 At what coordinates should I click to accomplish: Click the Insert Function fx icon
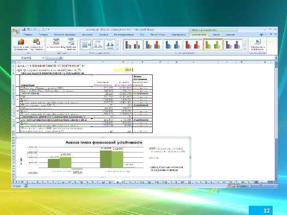[x=61, y=58]
